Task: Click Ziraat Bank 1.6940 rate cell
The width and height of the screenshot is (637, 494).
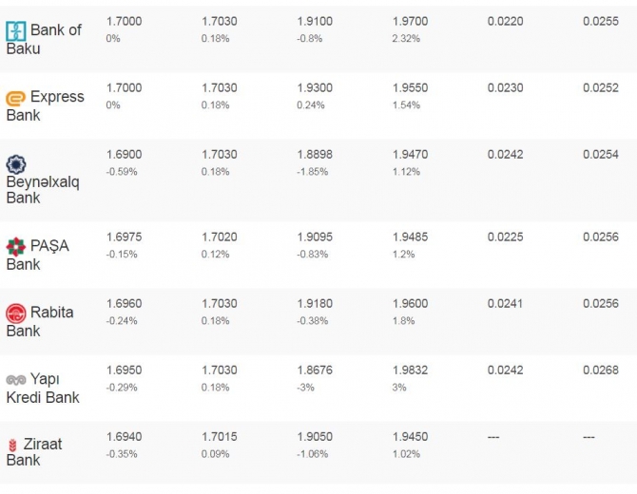Action: [125, 437]
